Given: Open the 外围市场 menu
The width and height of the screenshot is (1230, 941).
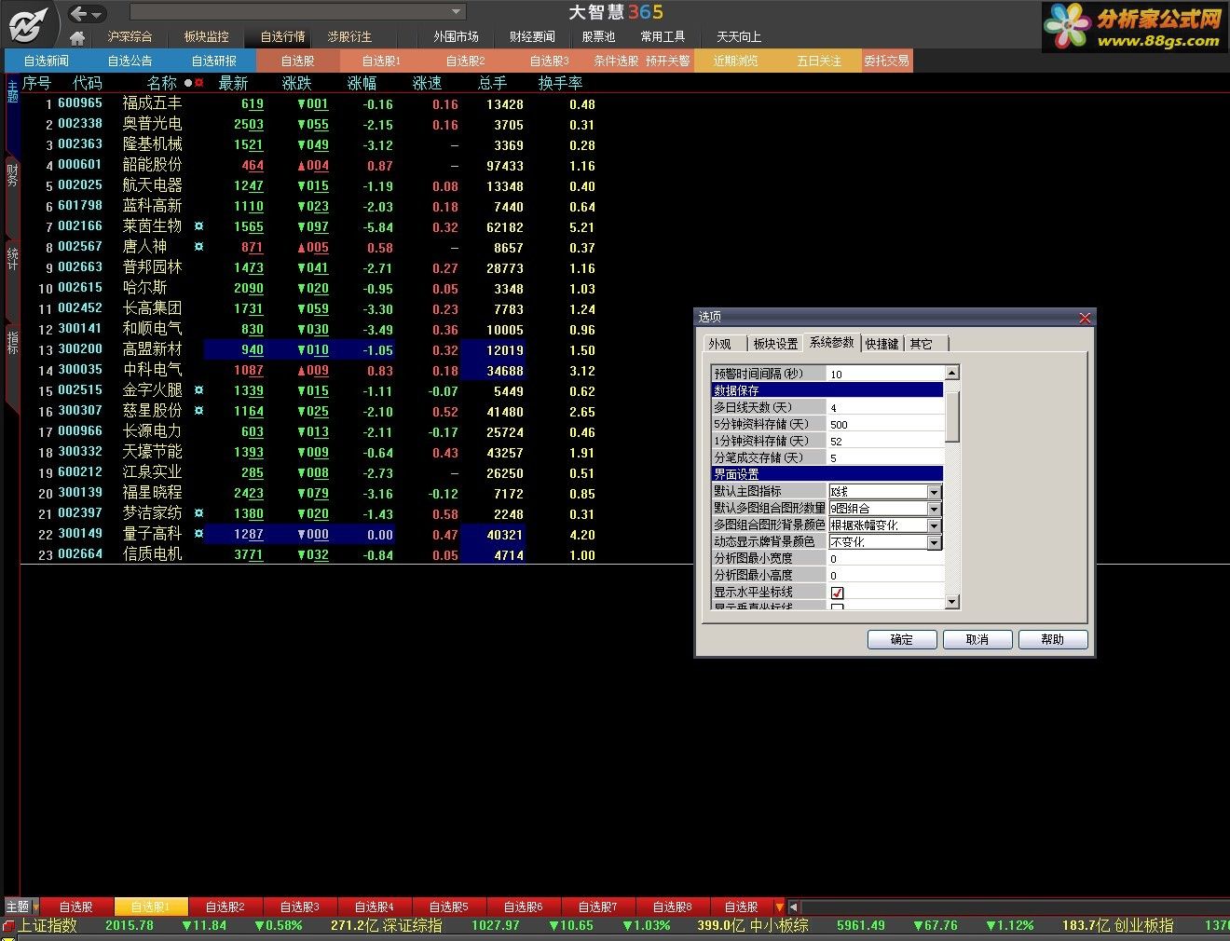Looking at the screenshot, I should point(456,37).
